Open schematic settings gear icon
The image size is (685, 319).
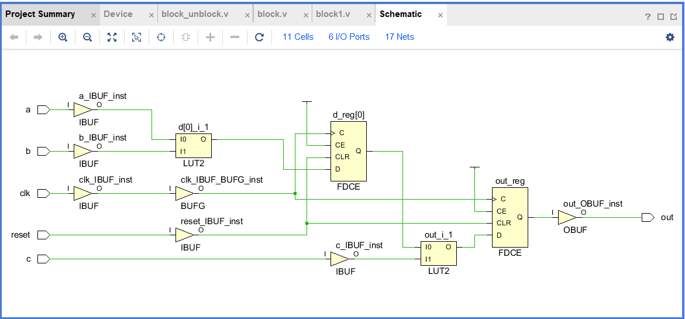pos(670,37)
